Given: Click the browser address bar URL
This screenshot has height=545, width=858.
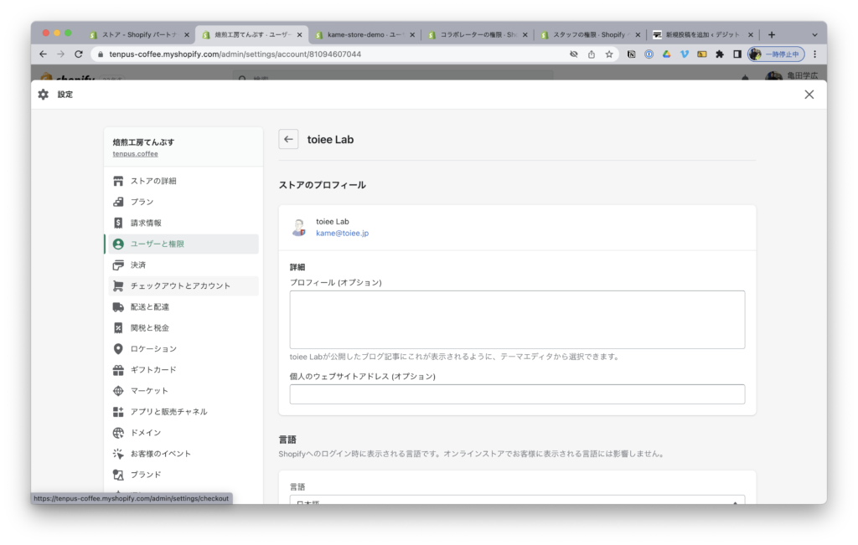Looking at the screenshot, I should point(235,54).
